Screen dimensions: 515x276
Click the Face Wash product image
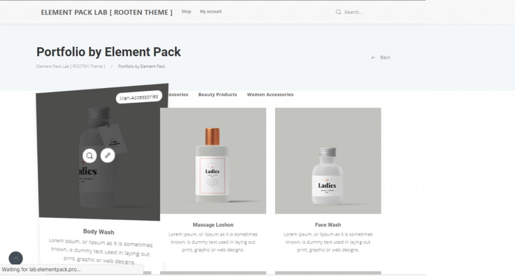(328, 161)
